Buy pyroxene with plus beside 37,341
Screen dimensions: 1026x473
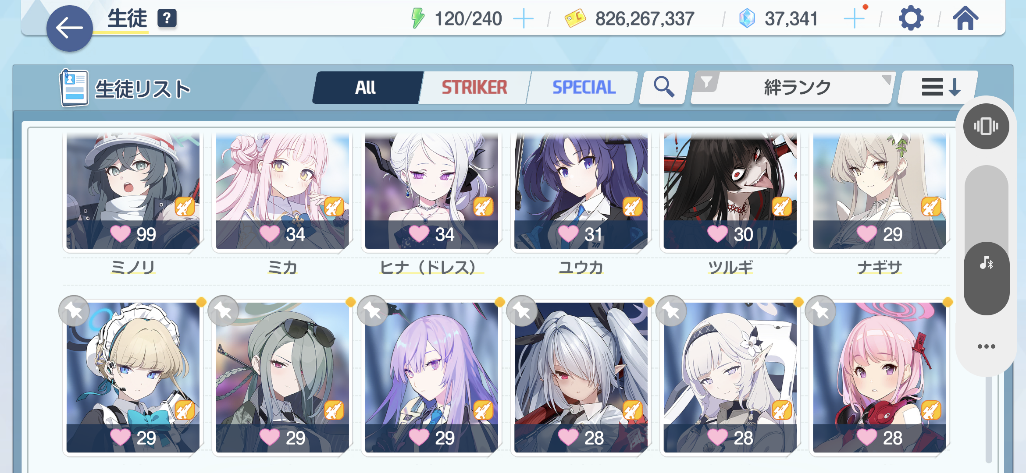coord(854,19)
